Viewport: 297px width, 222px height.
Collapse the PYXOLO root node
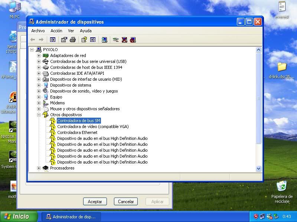(x=32, y=50)
